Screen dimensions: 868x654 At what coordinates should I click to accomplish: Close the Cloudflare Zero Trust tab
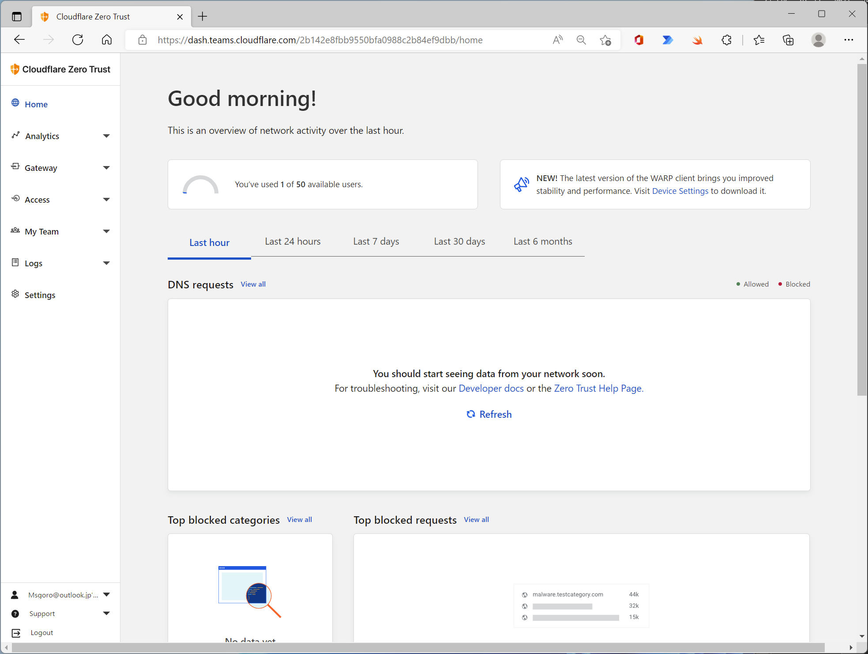(180, 17)
